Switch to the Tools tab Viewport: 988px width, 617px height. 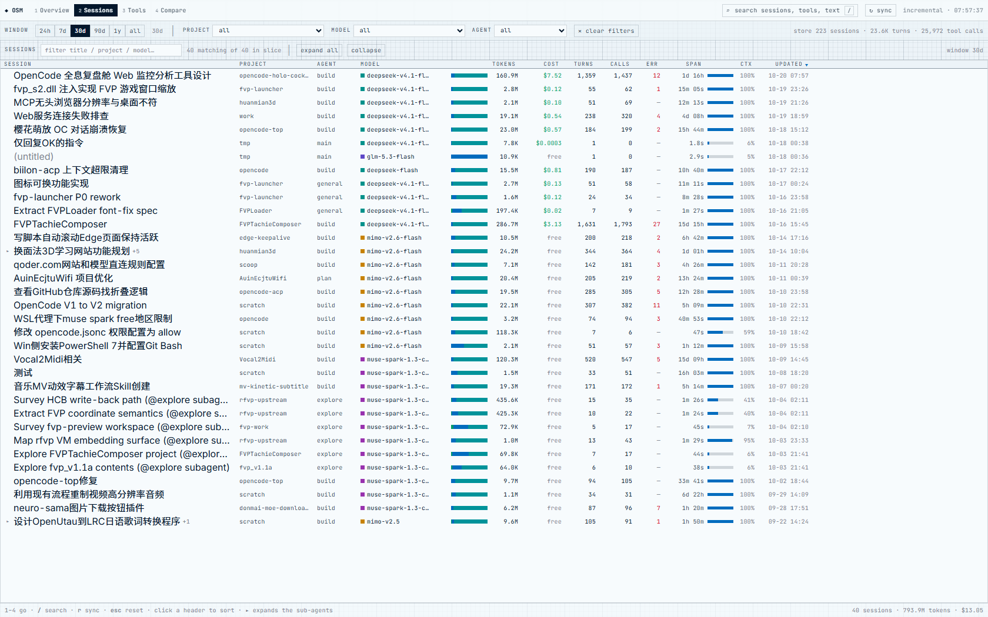pyautogui.click(x=134, y=10)
